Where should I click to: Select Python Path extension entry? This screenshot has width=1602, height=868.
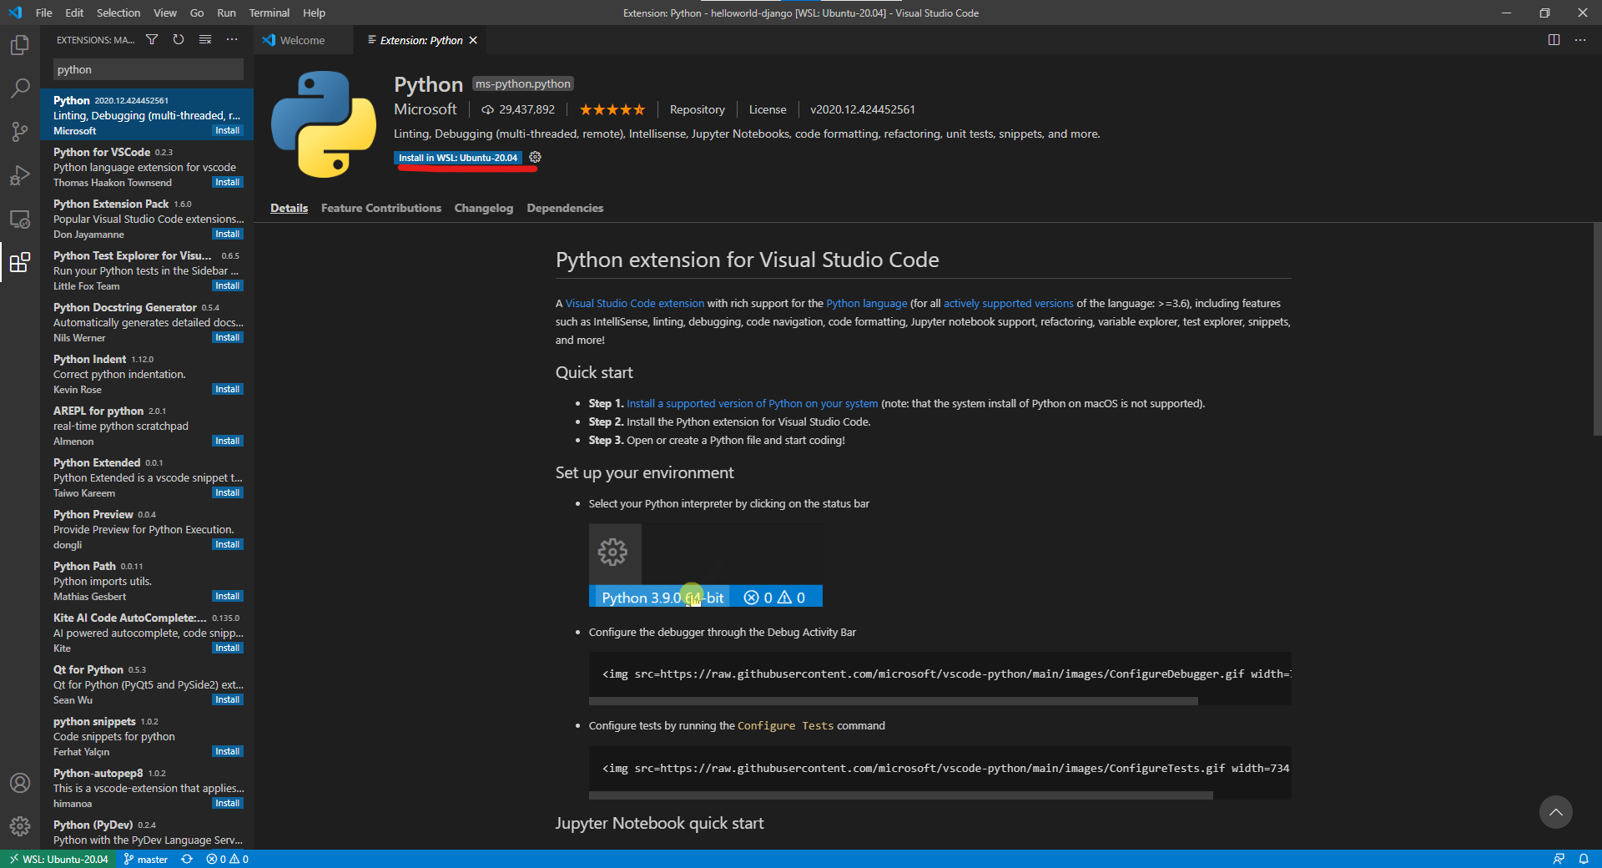point(147,580)
